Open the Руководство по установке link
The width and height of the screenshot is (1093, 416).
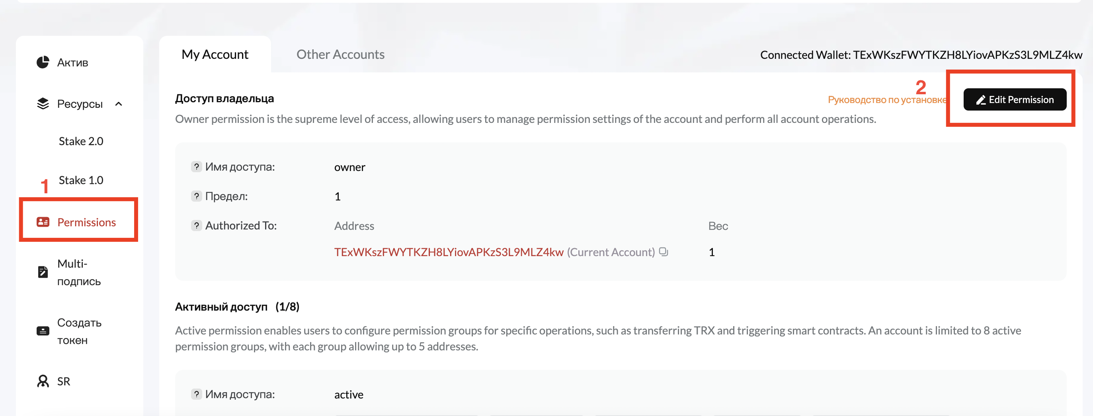click(x=887, y=100)
